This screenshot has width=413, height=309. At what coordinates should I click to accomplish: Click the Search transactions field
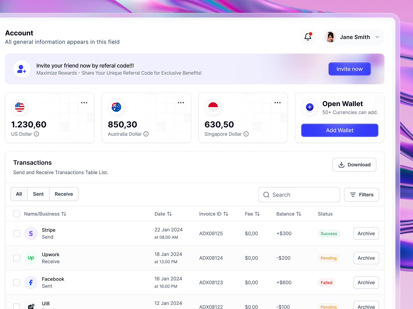[x=299, y=195]
